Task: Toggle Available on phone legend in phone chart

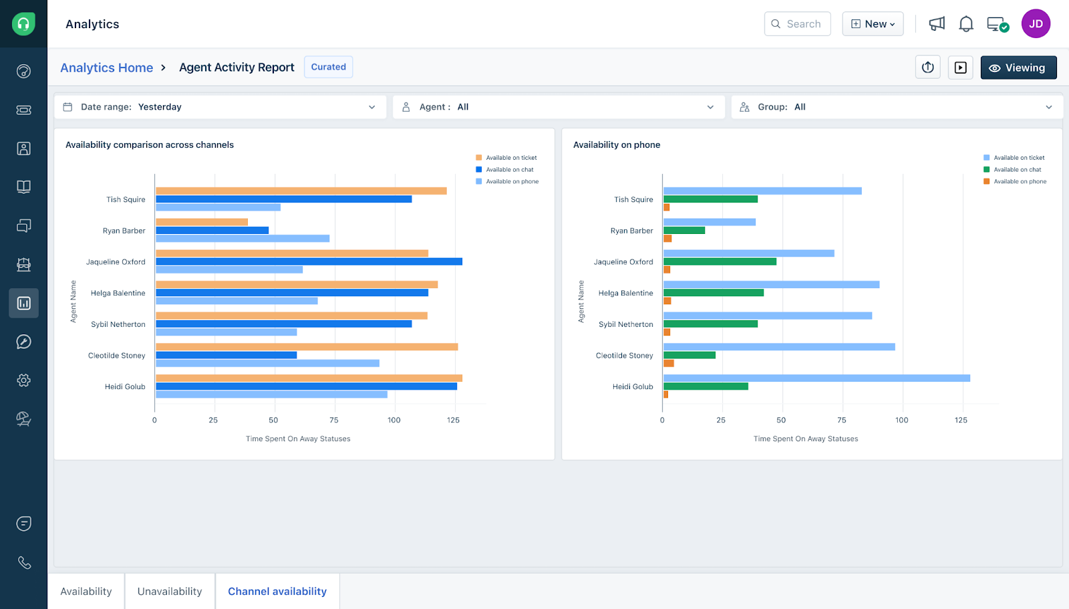Action: pyautogui.click(x=1015, y=182)
